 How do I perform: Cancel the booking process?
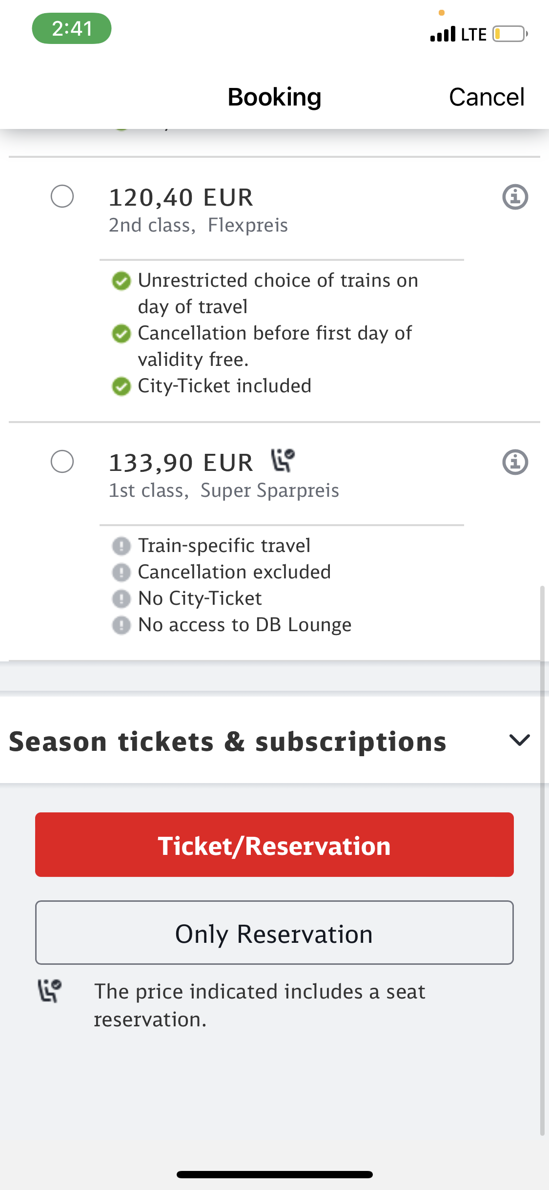[x=487, y=97]
